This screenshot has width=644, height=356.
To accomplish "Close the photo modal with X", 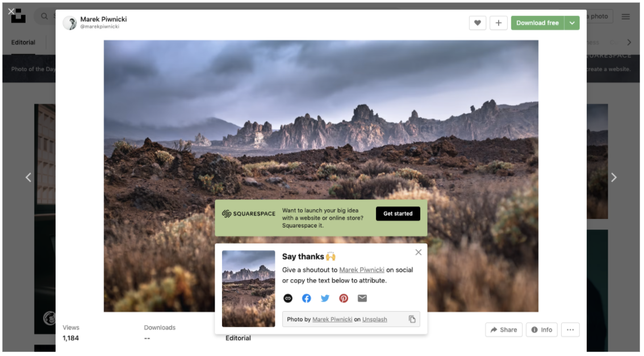I will pos(11,11).
